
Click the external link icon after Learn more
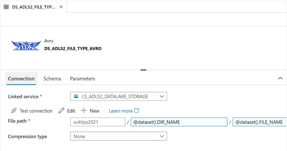(137, 110)
